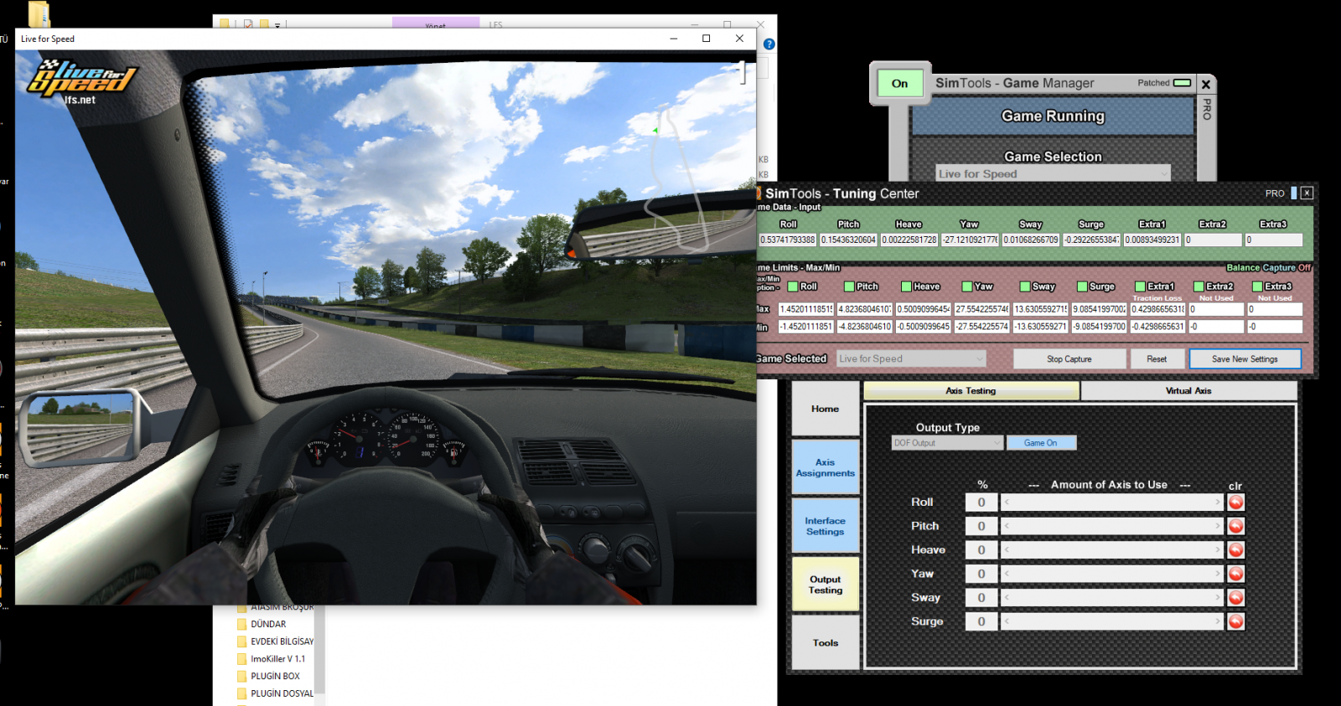Viewport: 1341px width, 706px height.
Task: Click the Sway axis amount slider
Action: pyautogui.click(x=1113, y=598)
